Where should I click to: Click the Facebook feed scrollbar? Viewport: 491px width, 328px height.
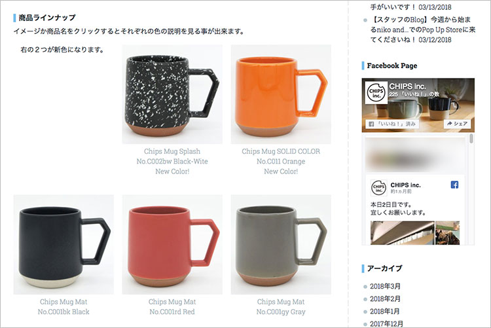click(x=471, y=189)
